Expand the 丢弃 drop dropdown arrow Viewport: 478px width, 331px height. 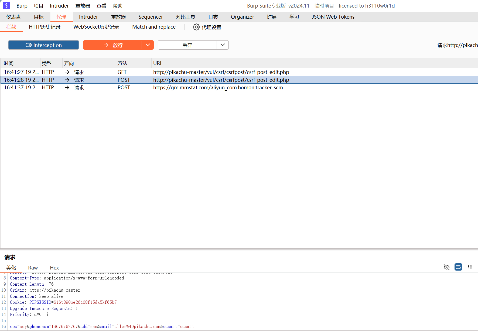tap(223, 45)
